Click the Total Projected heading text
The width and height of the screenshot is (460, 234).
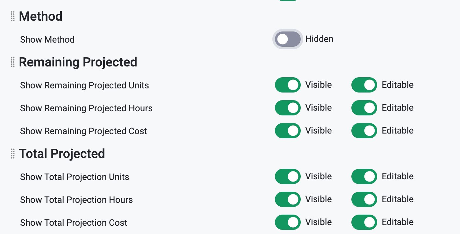(62, 154)
